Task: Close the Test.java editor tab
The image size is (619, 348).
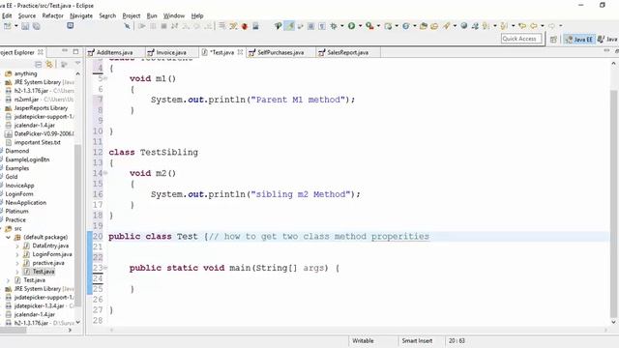Action: [240, 52]
